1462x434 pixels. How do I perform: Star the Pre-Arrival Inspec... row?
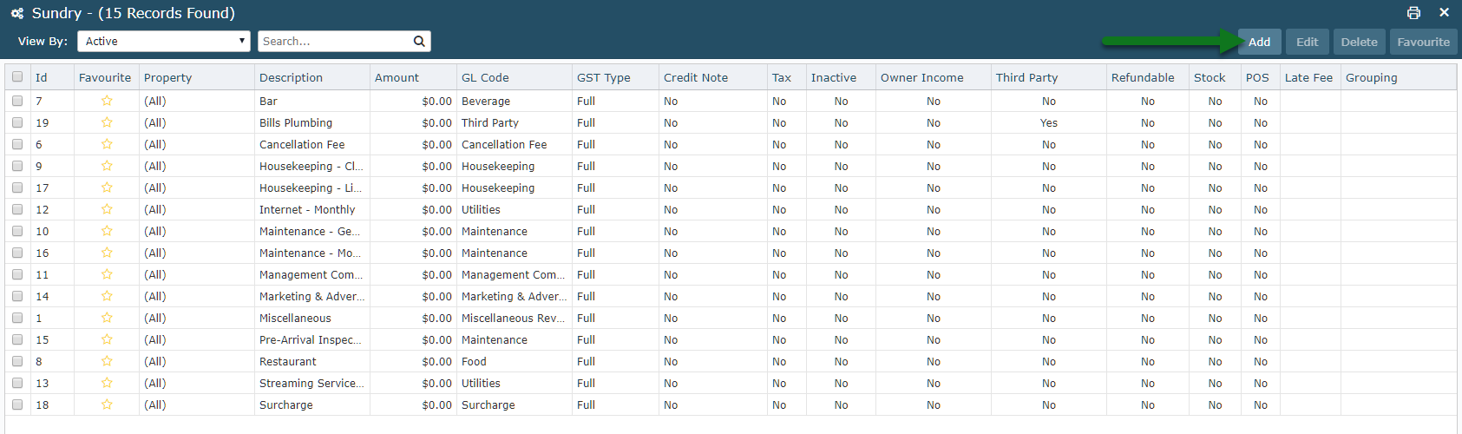[107, 339]
